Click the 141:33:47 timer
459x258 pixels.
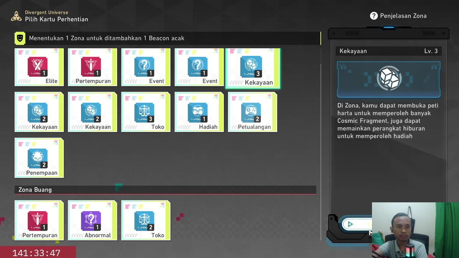36,253
